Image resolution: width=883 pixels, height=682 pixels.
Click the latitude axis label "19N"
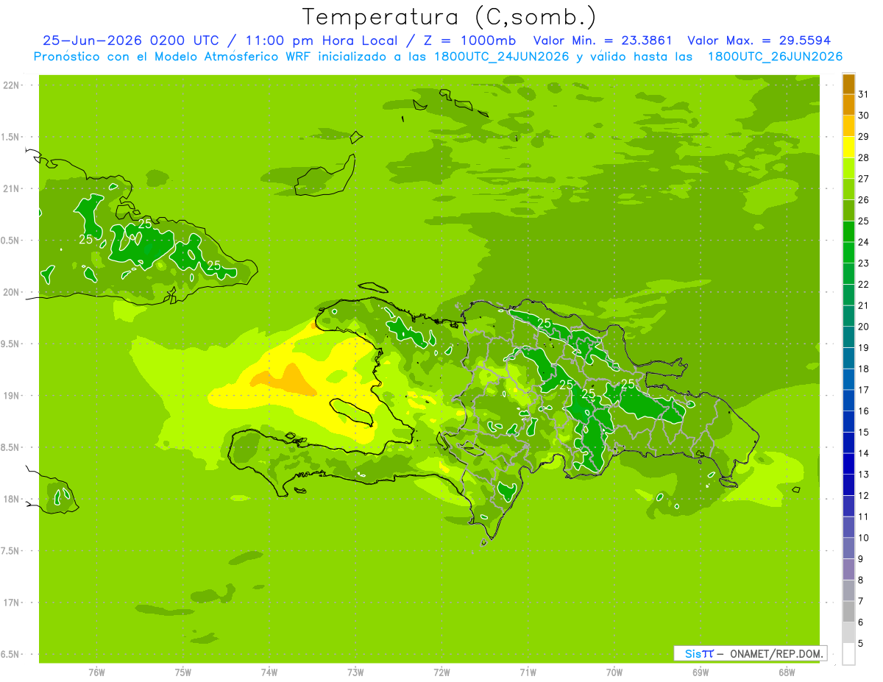(x=11, y=395)
